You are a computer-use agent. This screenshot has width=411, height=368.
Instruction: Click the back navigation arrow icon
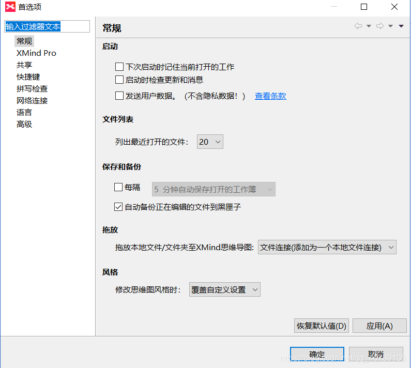click(x=358, y=26)
